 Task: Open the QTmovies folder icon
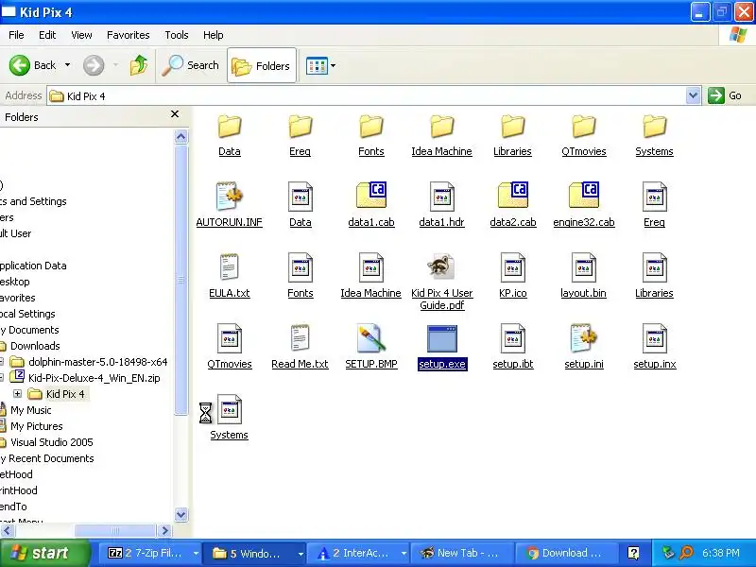coord(583,127)
